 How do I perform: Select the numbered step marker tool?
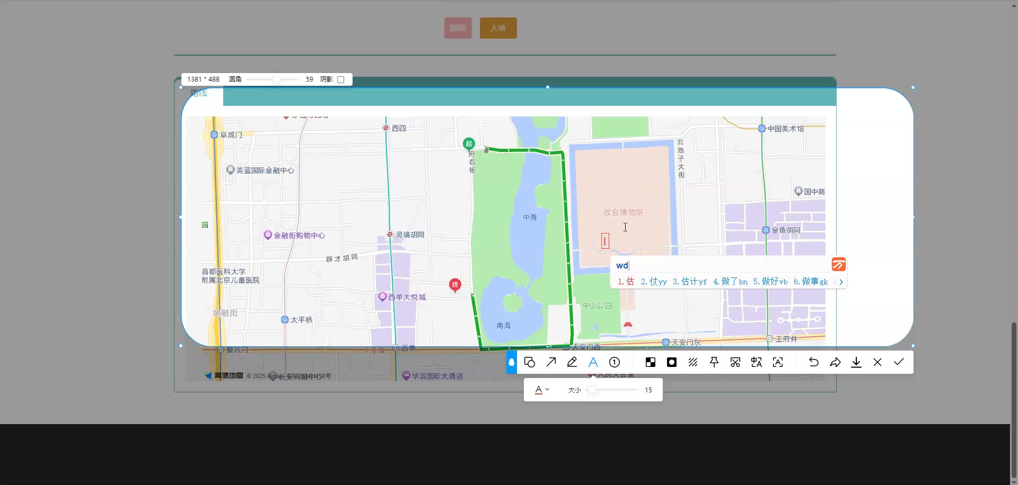click(x=615, y=362)
